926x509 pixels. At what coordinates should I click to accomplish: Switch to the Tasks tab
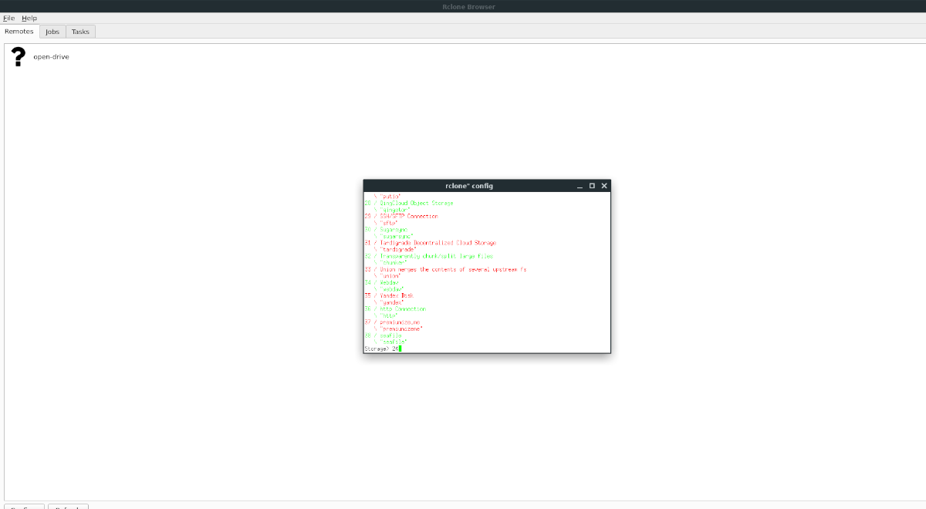[x=80, y=32]
